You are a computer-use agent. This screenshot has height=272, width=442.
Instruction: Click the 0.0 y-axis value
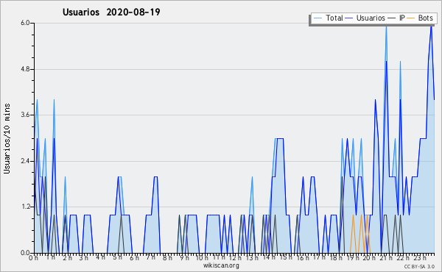[25, 253]
